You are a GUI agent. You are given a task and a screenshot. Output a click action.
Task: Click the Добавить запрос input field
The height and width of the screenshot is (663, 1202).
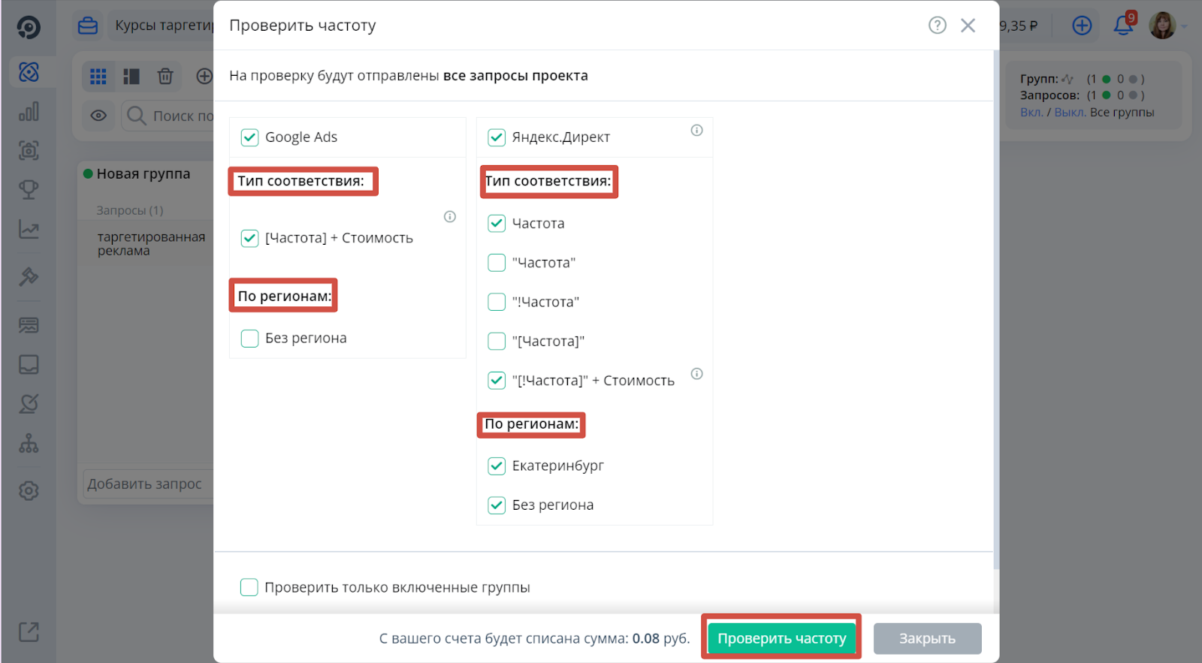click(146, 484)
